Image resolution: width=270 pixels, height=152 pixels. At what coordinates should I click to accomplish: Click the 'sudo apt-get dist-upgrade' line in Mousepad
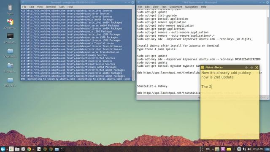(157, 16)
